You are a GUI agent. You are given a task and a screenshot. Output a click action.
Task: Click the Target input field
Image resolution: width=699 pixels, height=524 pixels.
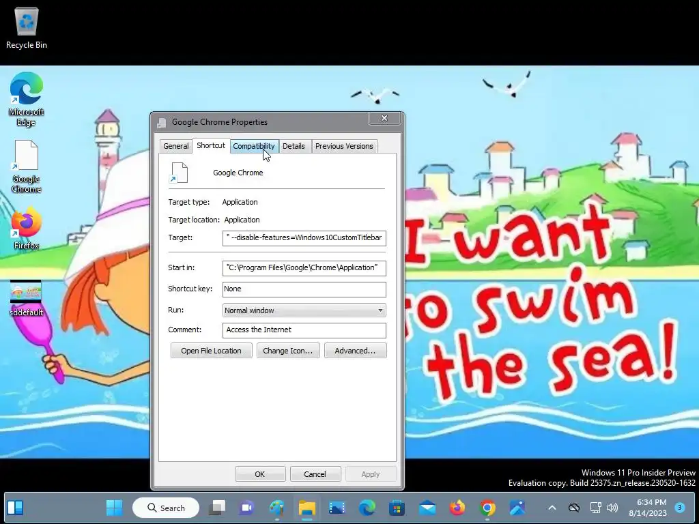tap(304, 238)
